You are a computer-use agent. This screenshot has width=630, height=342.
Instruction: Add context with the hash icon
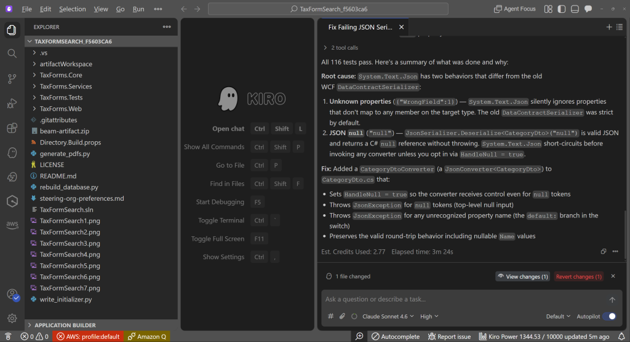(330, 316)
